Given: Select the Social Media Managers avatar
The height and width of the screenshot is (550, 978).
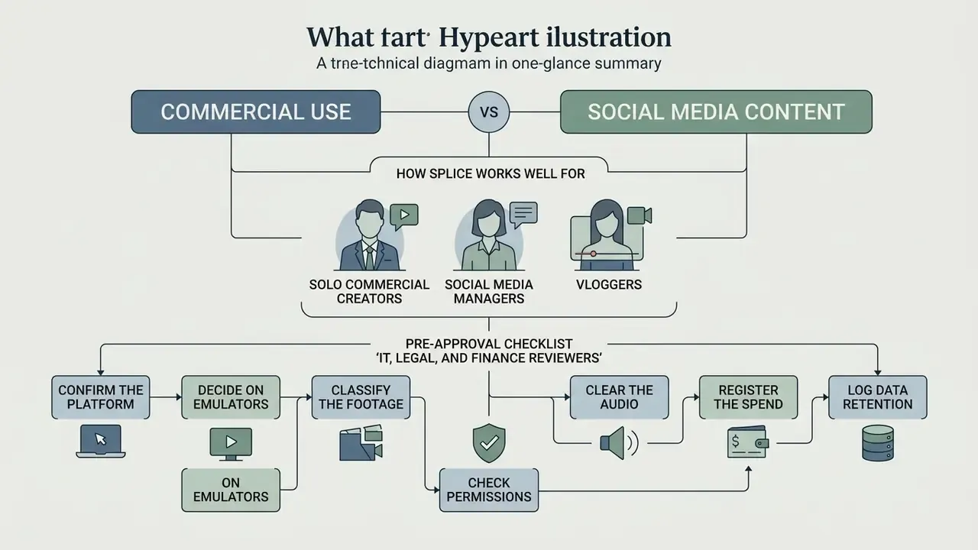Looking at the screenshot, I should click(x=489, y=235).
